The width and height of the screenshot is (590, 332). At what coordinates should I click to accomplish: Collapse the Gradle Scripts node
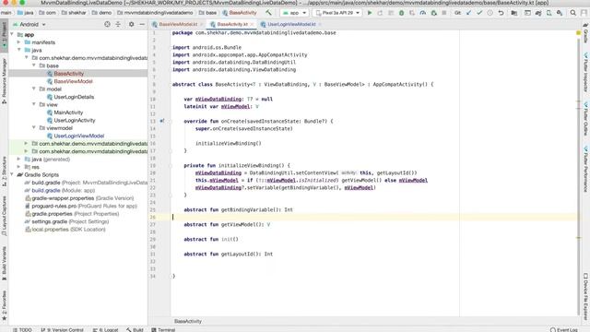[x=12, y=174]
